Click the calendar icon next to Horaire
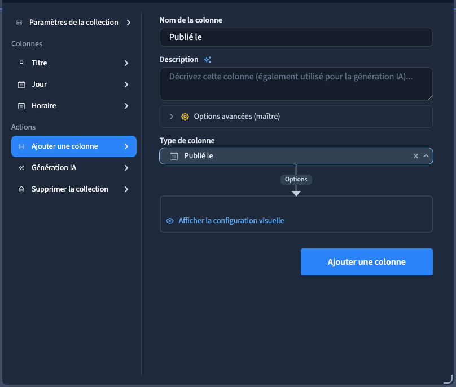 click(21, 106)
